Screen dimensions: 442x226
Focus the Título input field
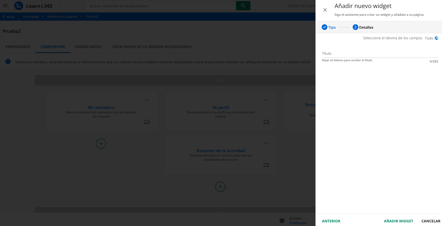tap(380, 53)
